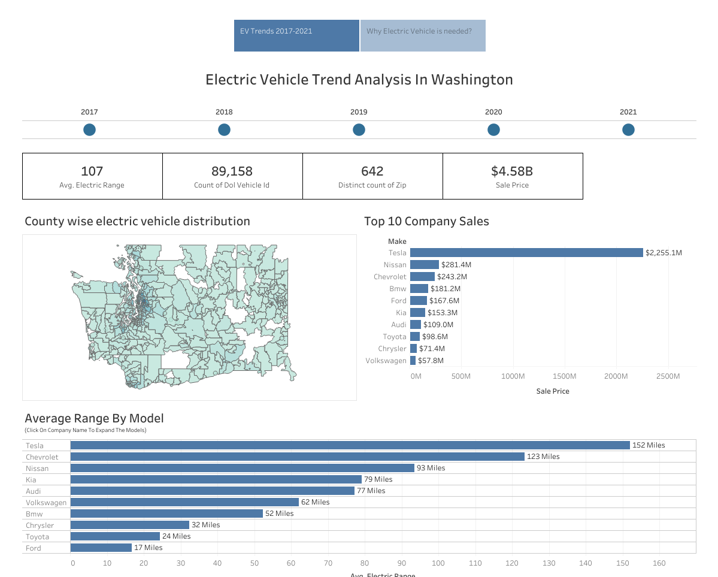Expand Volkswagen models in Average Range chart

pyautogui.click(x=46, y=503)
